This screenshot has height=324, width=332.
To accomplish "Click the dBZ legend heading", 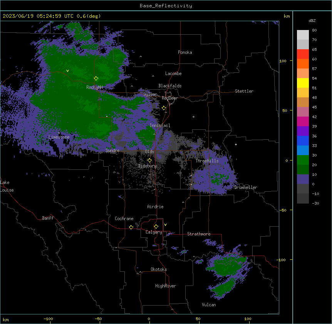I will pyautogui.click(x=312, y=21).
